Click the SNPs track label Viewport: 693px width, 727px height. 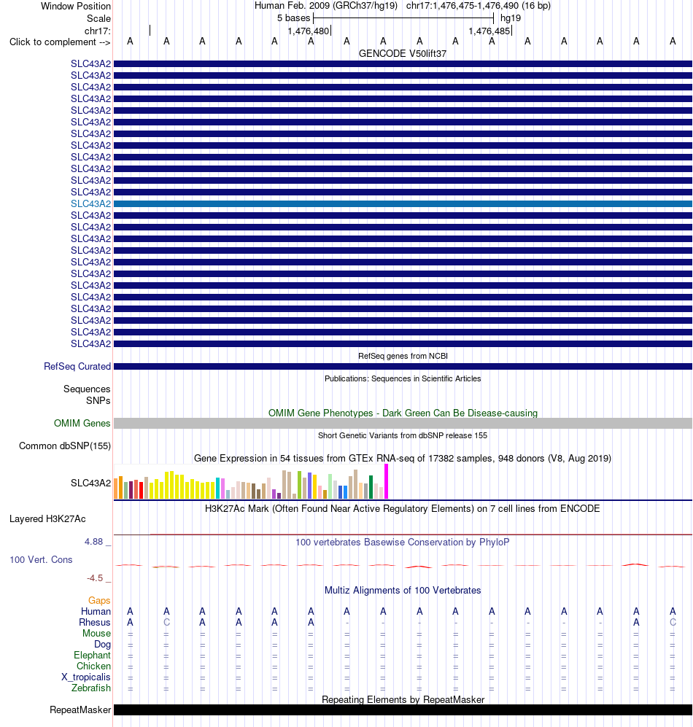point(98,400)
